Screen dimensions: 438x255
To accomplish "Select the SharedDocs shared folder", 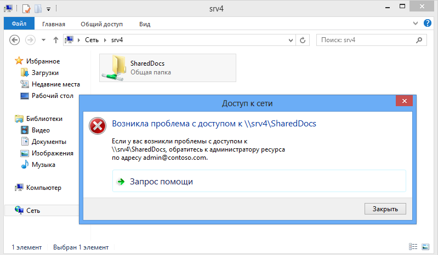I will (168, 68).
